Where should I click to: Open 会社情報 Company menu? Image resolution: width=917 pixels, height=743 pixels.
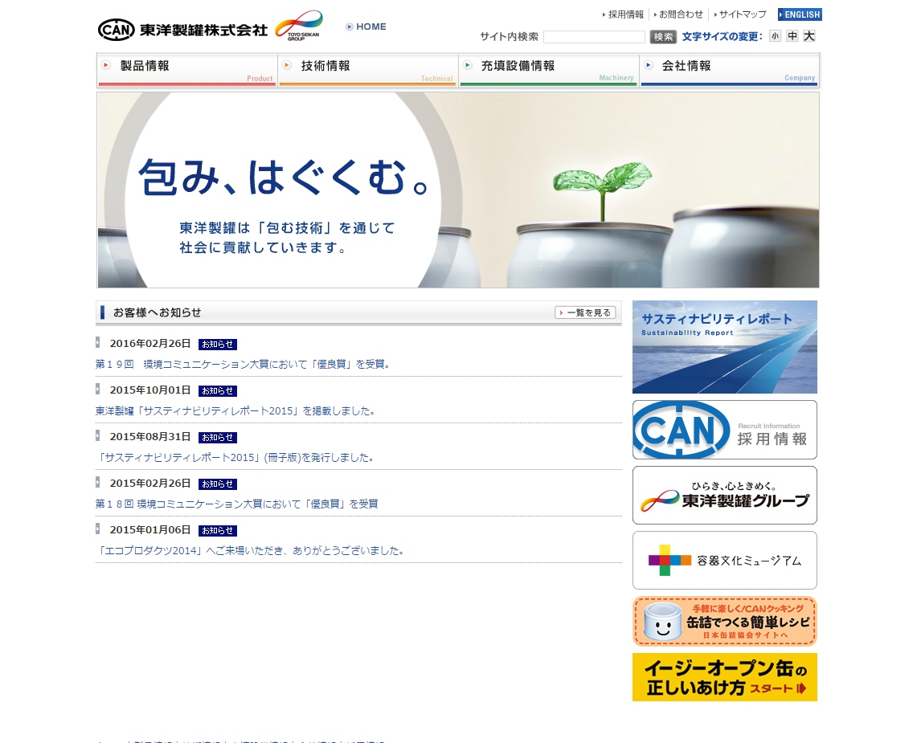click(729, 70)
